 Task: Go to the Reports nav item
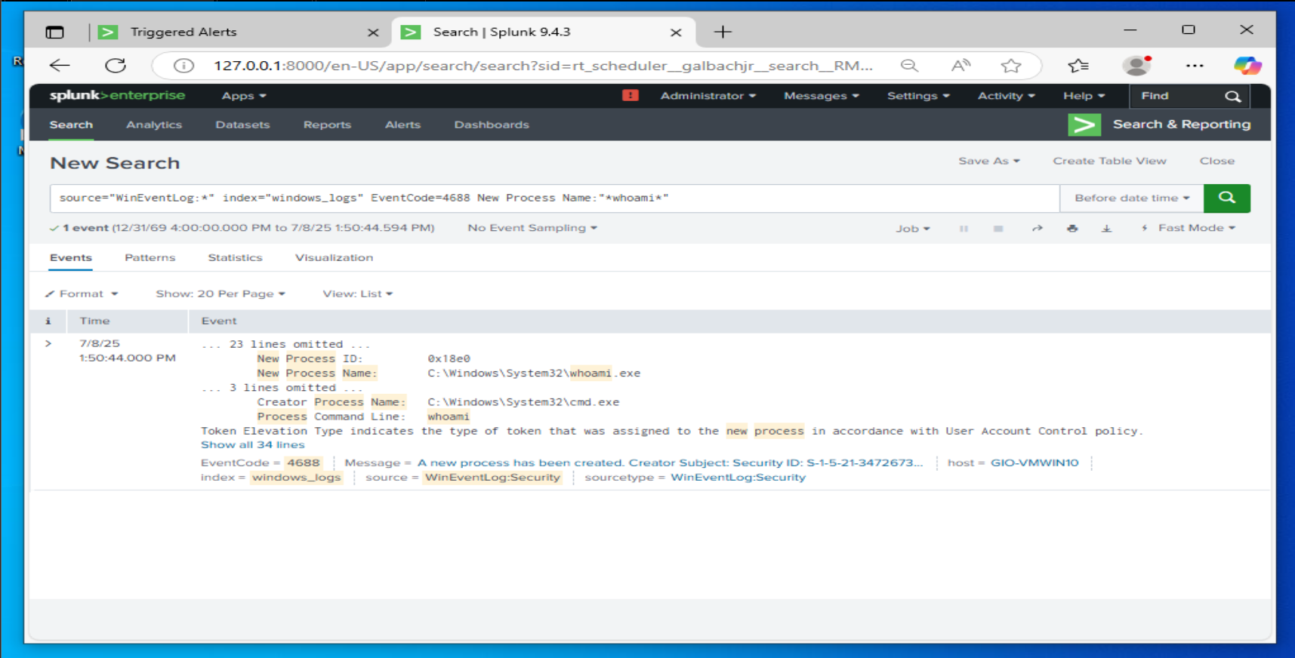point(327,125)
